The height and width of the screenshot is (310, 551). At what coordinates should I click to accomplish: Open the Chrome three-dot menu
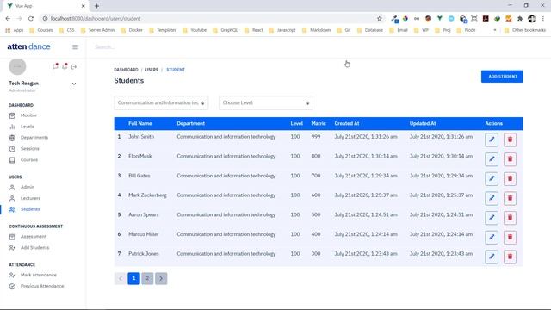[543, 18]
